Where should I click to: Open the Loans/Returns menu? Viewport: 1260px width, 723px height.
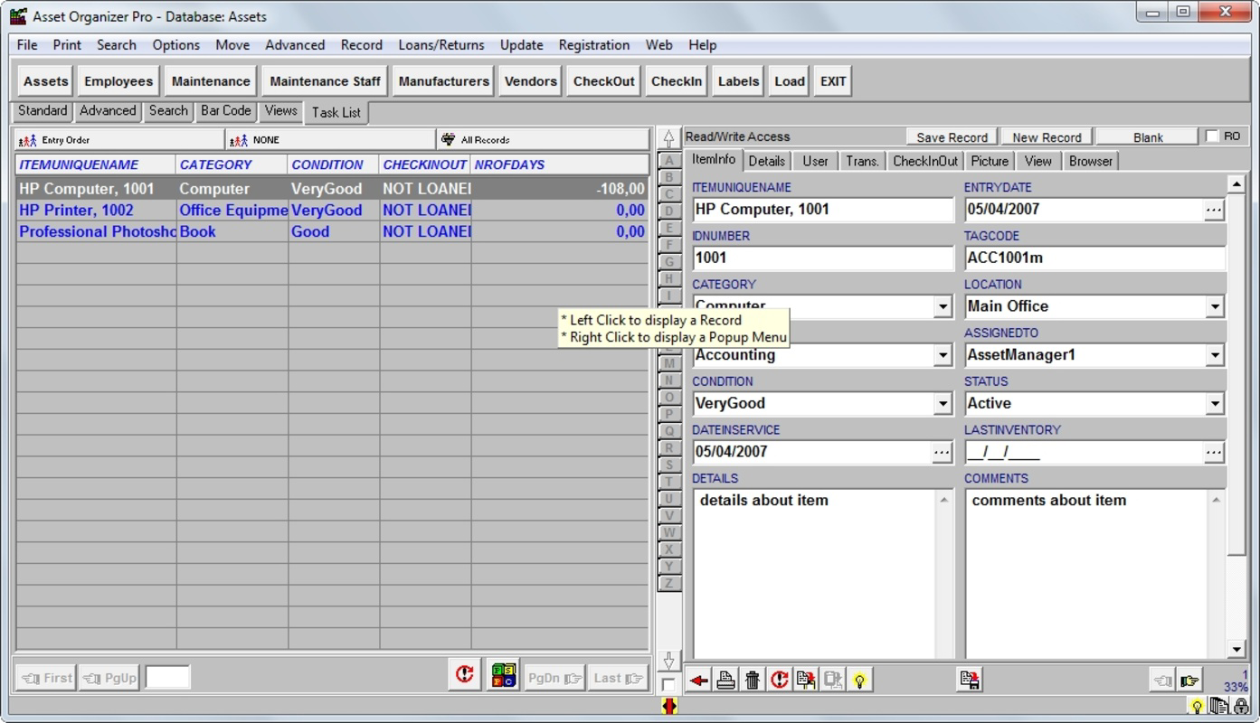pos(441,45)
